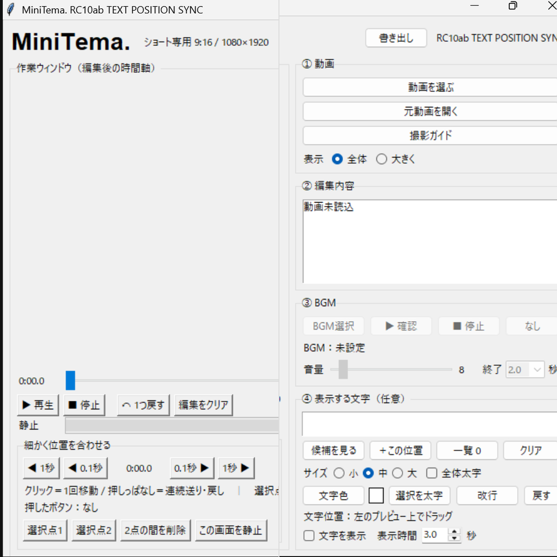Click the この画面を静止 button
The image size is (557, 557).
coord(231,531)
